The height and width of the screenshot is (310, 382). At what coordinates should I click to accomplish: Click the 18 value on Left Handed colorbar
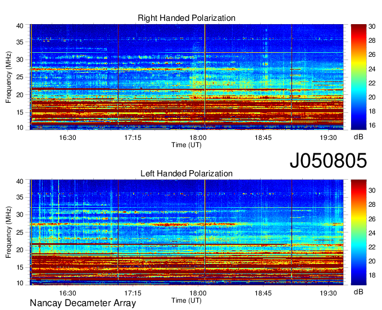372,275
